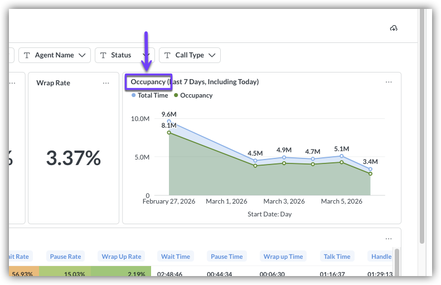441x285 pixels.
Task: Open the Wrap Rate card options menu
Action: (106, 83)
